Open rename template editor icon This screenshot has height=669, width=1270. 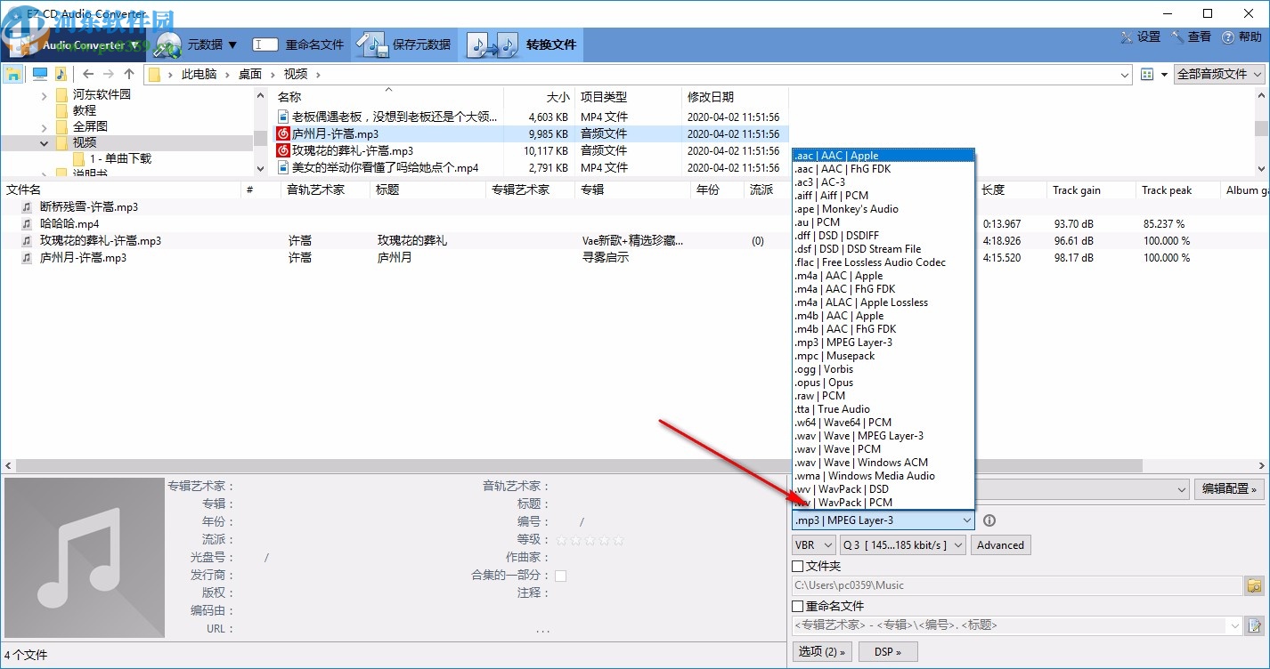1253,625
